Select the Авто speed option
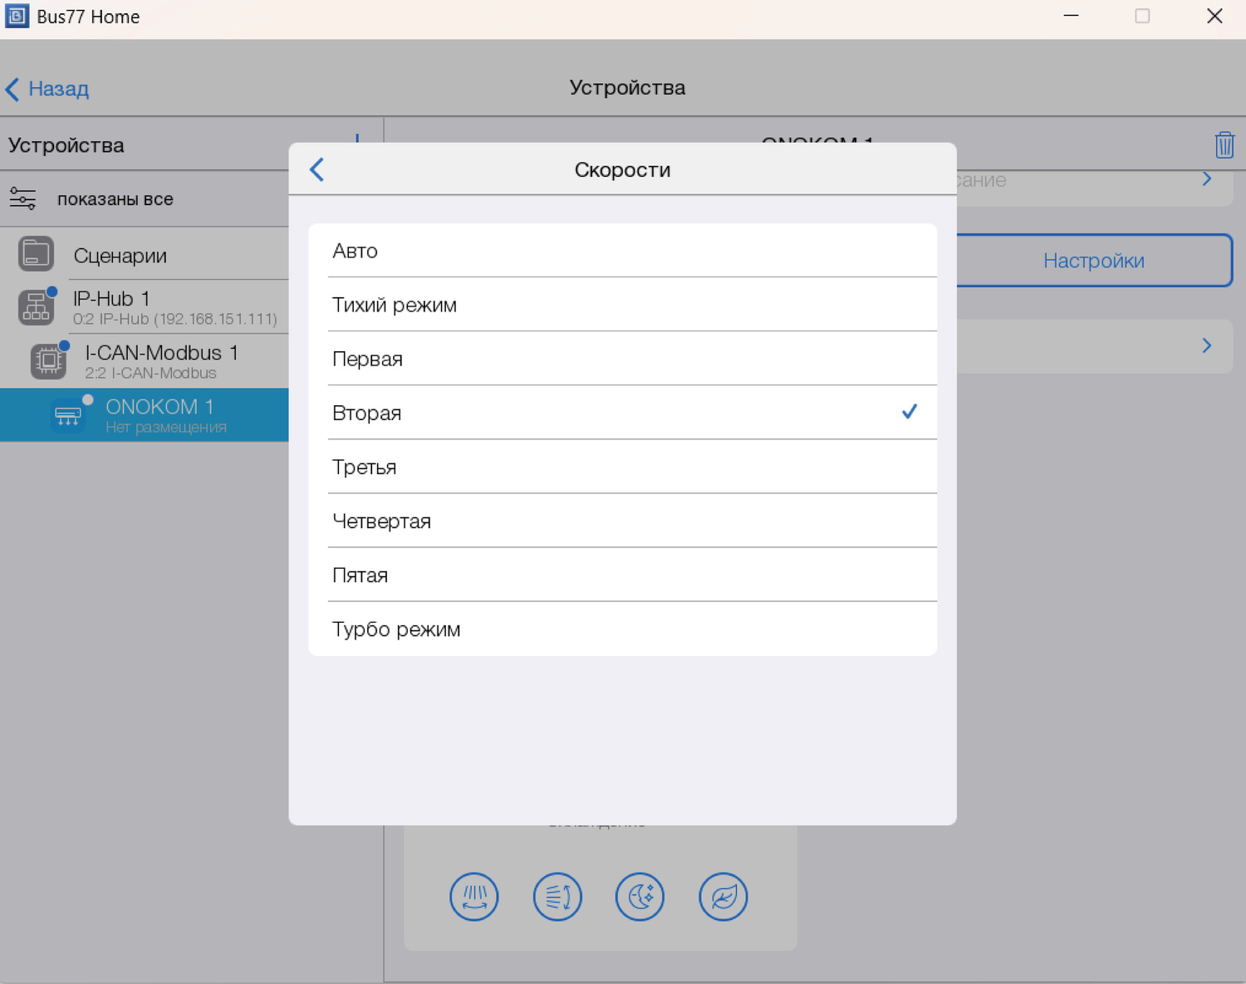 pyautogui.click(x=622, y=251)
